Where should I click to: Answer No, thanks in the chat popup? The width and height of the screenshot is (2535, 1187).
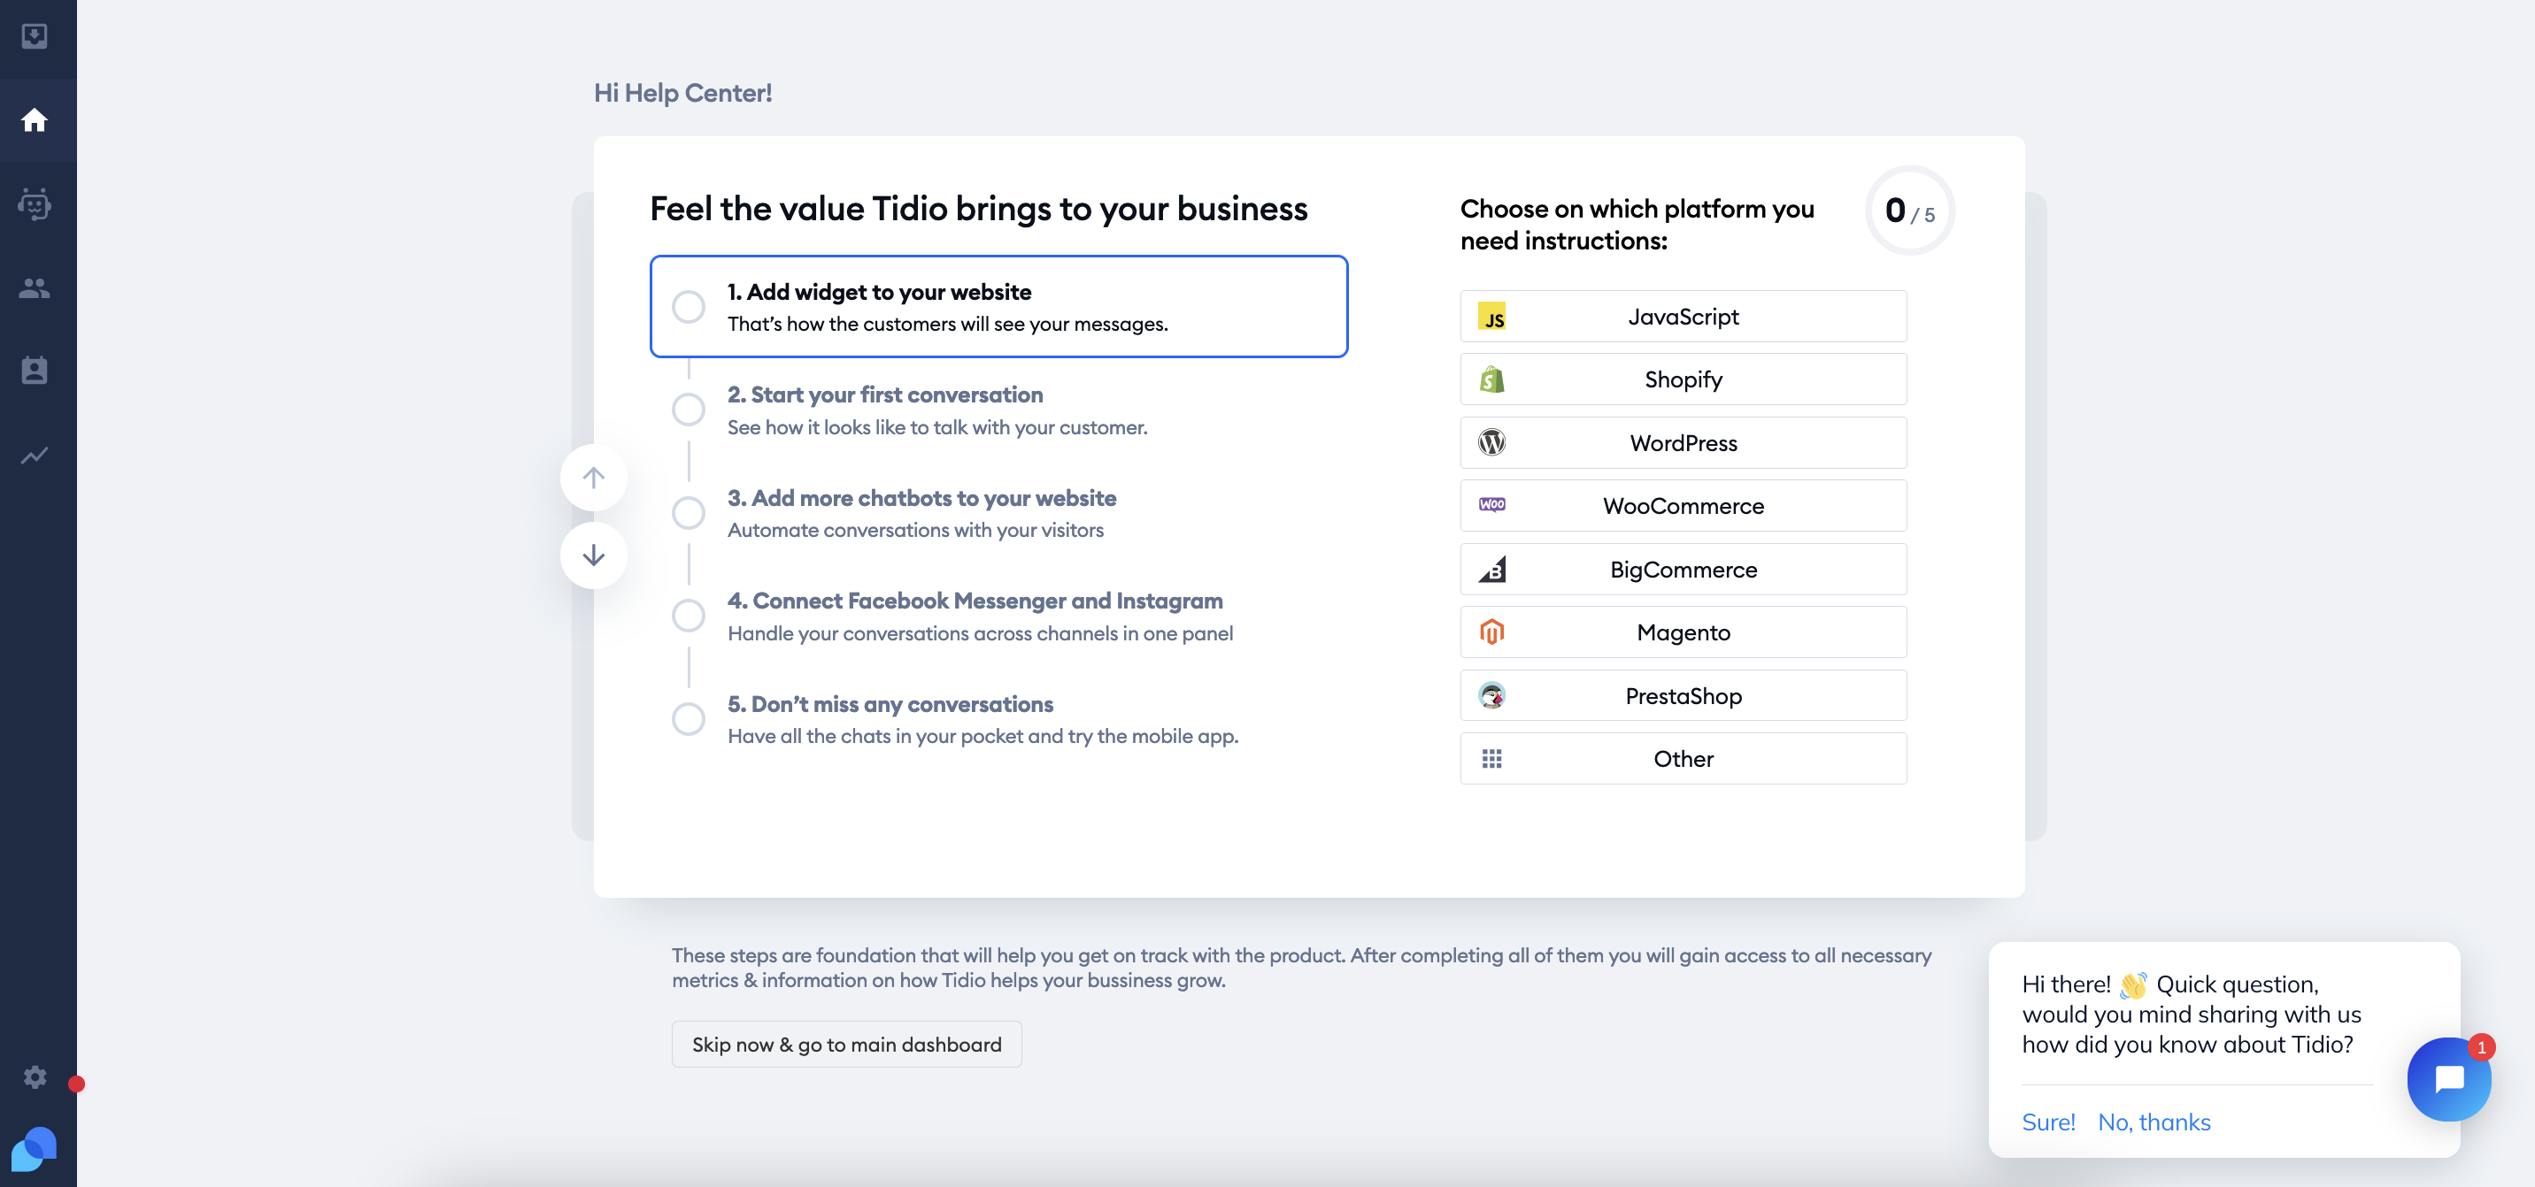(x=2154, y=1122)
